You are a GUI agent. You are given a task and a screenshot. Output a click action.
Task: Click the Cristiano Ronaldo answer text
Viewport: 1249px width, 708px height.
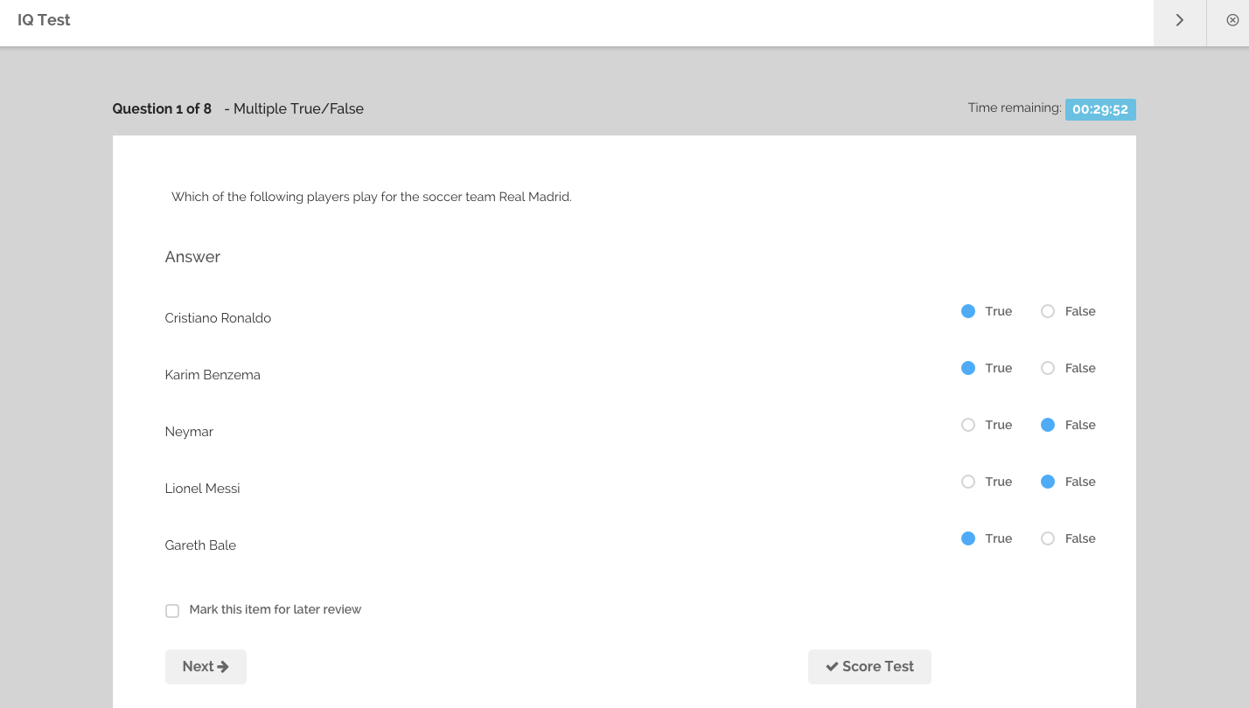click(218, 318)
